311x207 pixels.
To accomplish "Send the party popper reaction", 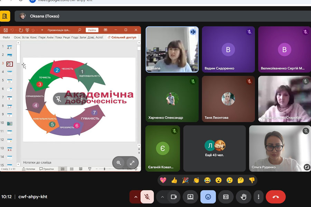I will pos(185,180).
